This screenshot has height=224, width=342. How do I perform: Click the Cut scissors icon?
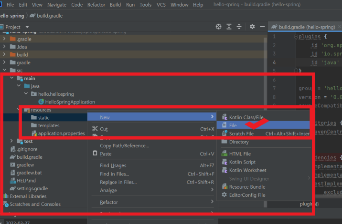click(95, 129)
